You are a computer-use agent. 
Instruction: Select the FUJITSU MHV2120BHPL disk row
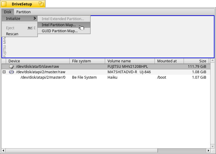[127, 66]
